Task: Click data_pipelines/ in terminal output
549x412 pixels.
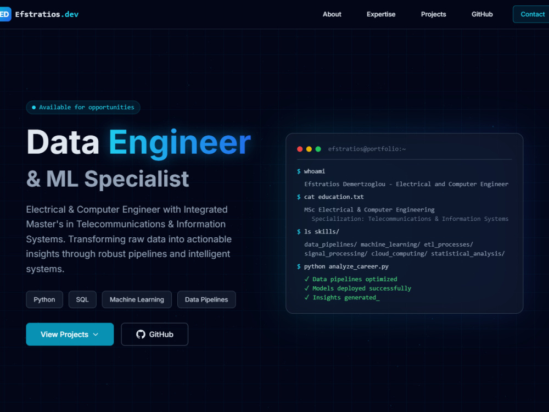Action: (x=330, y=244)
